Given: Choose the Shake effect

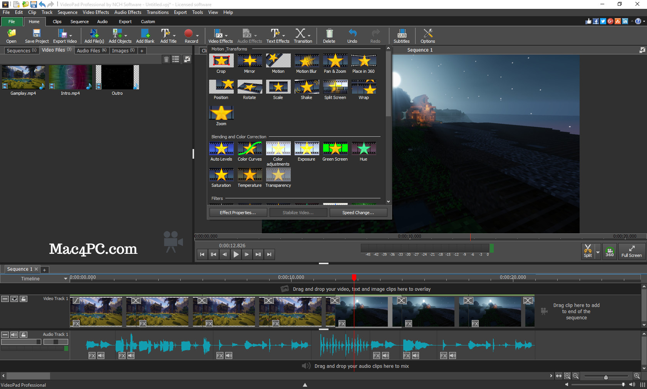Looking at the screenshot, I should [307, 90].
